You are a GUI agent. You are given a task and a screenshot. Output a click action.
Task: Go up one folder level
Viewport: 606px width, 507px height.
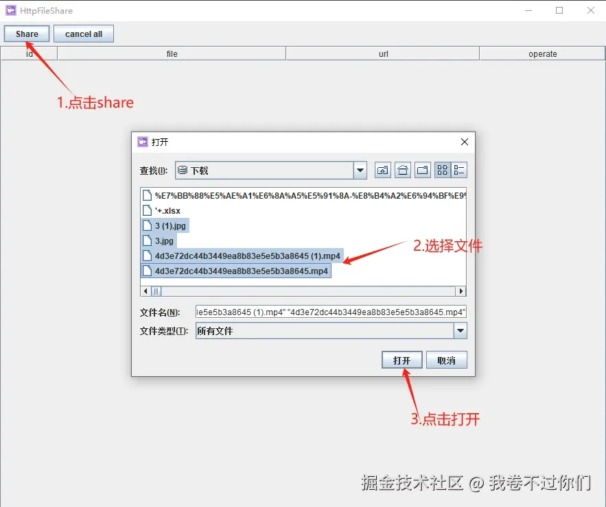383,170
